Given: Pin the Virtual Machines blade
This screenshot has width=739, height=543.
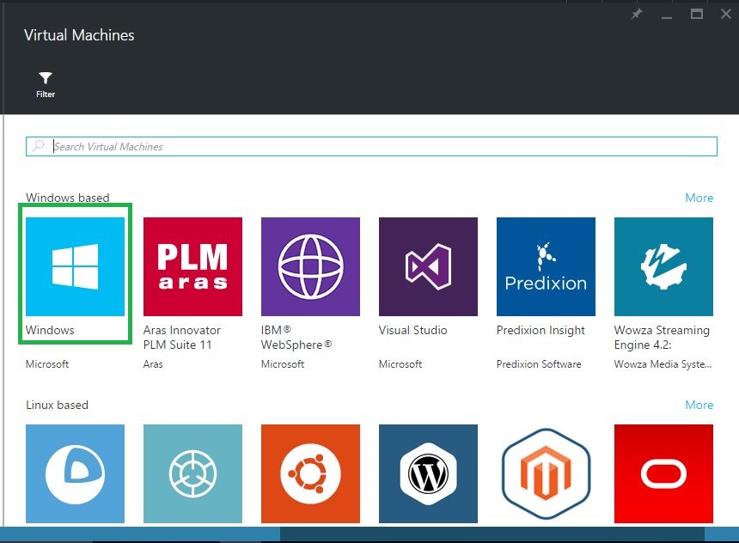Looking at the screenshot, I should [637, 14].
